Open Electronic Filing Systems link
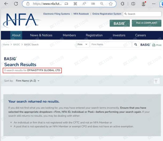Image resolution: width=163 pixels, height=141 pixels. 57,14
